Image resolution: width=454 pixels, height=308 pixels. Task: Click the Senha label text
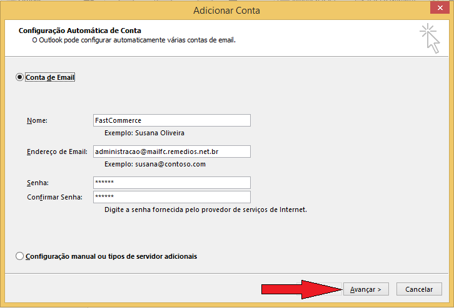coord(38,183)
